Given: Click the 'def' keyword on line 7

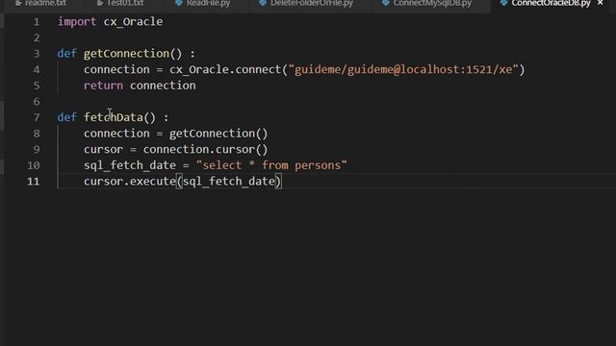Looking at the screenshot, I should pos(67,117).
